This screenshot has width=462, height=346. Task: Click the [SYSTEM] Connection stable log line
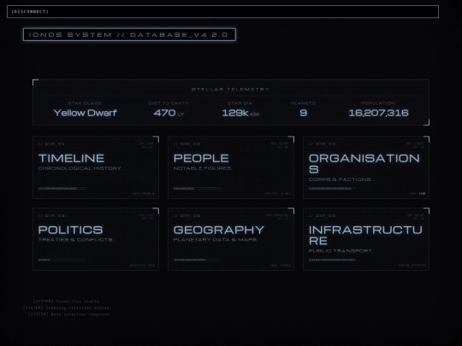[x=69, y=302]
